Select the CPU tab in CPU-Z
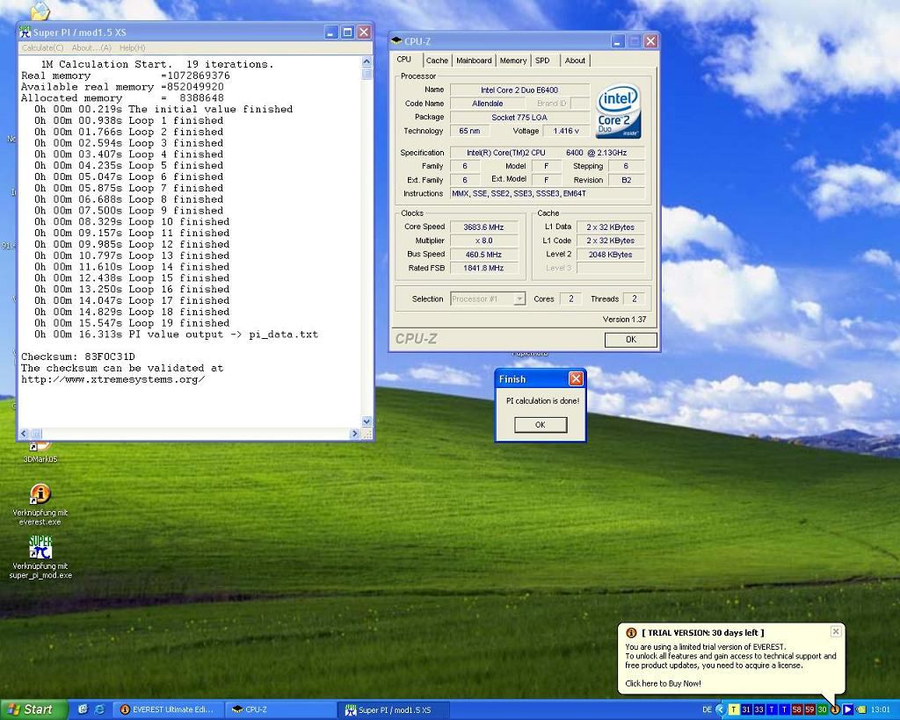This screenshot has height=720, width=900. (x=404, y=60)
